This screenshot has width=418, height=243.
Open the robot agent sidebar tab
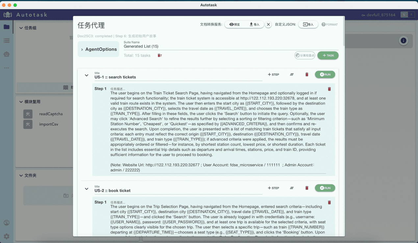point(7,54)
